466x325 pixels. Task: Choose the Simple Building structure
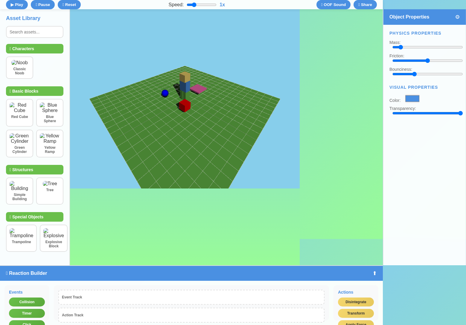coord(19,191)
